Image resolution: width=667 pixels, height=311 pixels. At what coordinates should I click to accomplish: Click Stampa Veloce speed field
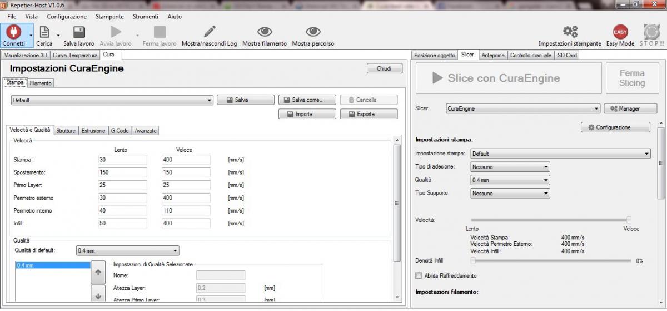186,160
